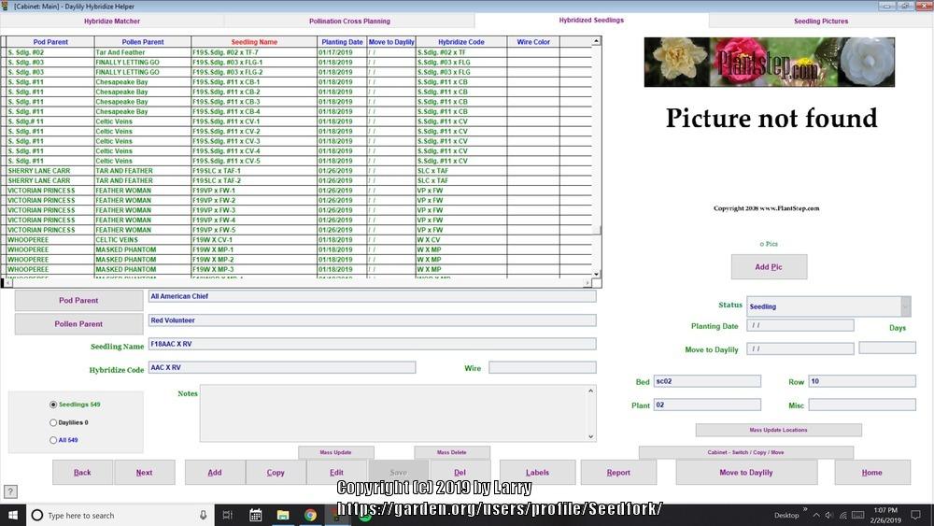Open the calendar app in the taskbar
Screen dimensions: 934x526
pyautogui.click(x=255, y=515)
